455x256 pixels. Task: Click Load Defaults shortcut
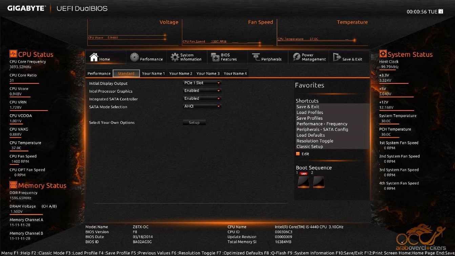coord(310,135)
